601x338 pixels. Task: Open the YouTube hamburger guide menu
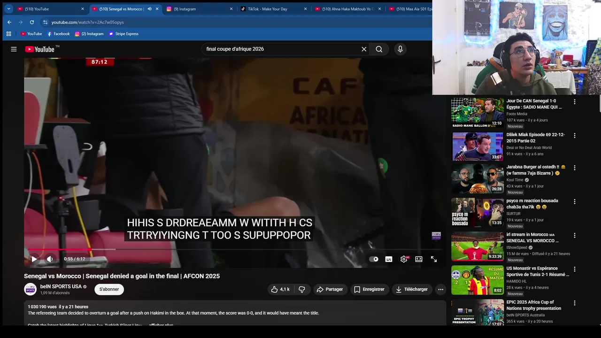coord(14,49)
